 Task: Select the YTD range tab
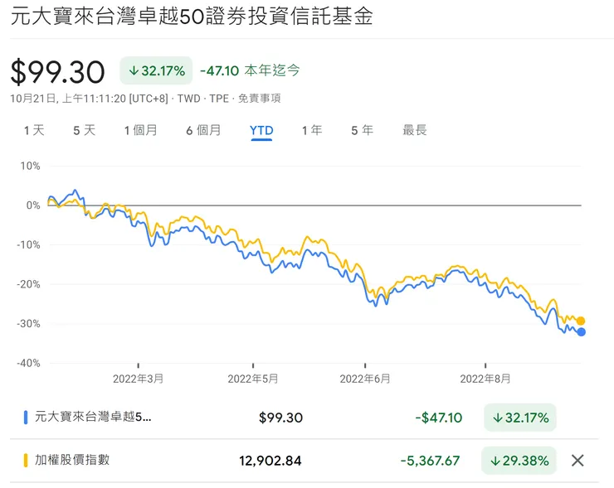(261, 130)
